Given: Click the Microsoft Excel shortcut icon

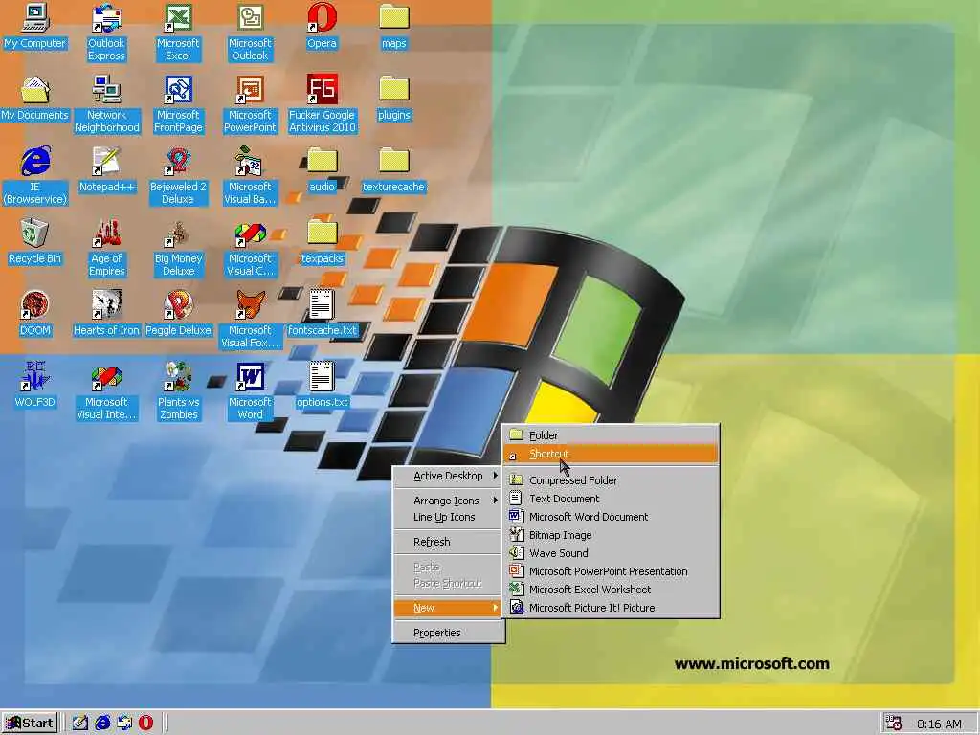Looking at the screenshot, I should tap(178, 32).
